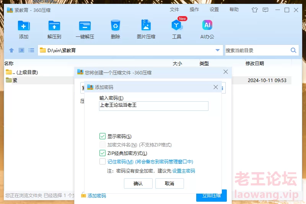This screenshot has height=204, width=306.
Task: Sort by the 名称 column header
Action: tap(9, 63)
